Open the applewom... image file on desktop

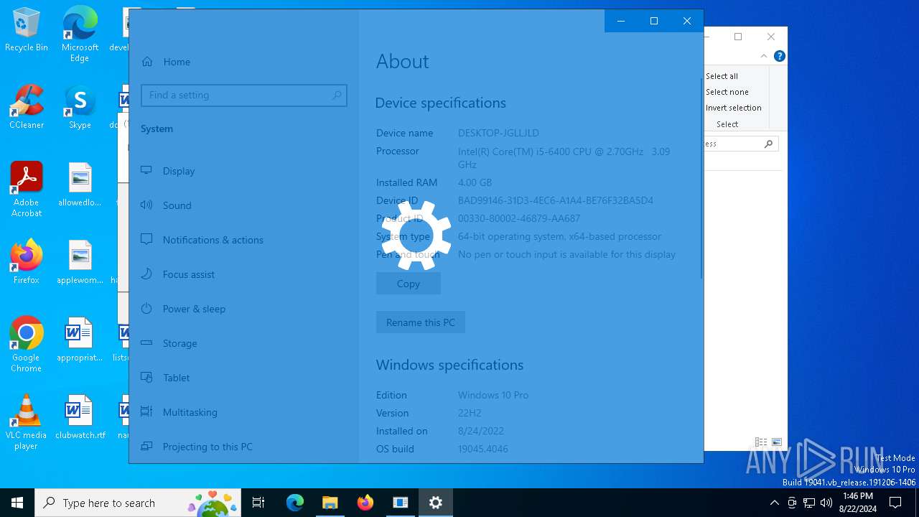pyautogui.click(x=80, y=262)
